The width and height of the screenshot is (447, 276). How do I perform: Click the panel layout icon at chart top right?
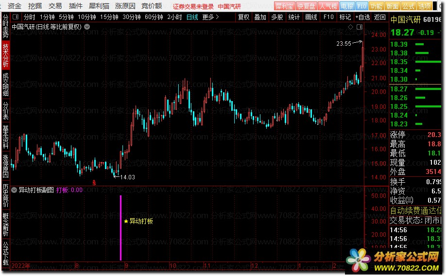[x=360, y=27]
